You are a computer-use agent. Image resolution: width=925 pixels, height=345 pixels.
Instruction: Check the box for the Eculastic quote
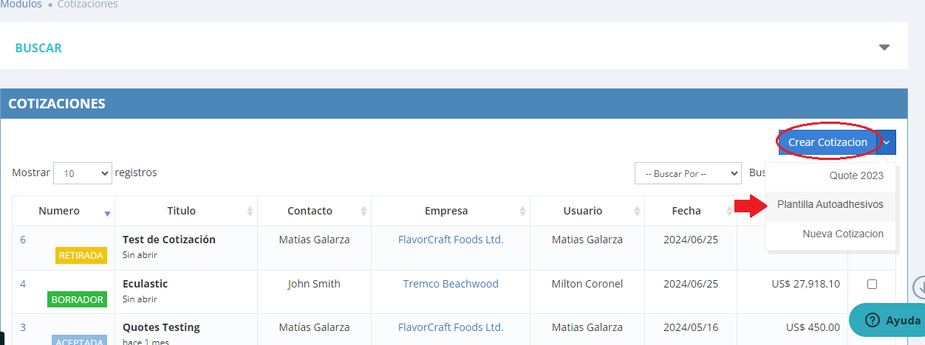point(872,284)
